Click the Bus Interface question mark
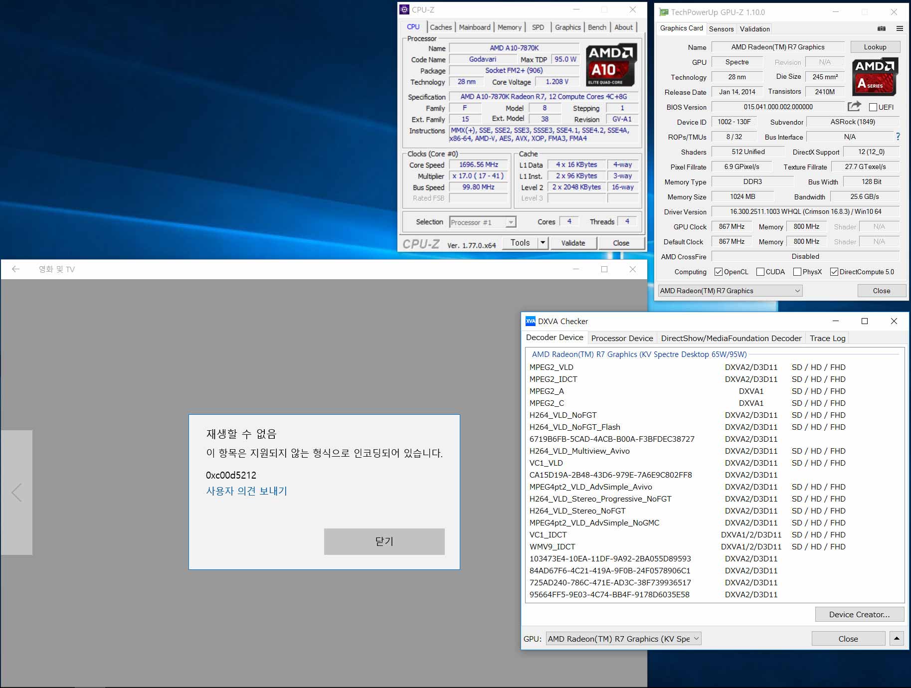Viewport: 911px width, 688px height. [898, 137]
